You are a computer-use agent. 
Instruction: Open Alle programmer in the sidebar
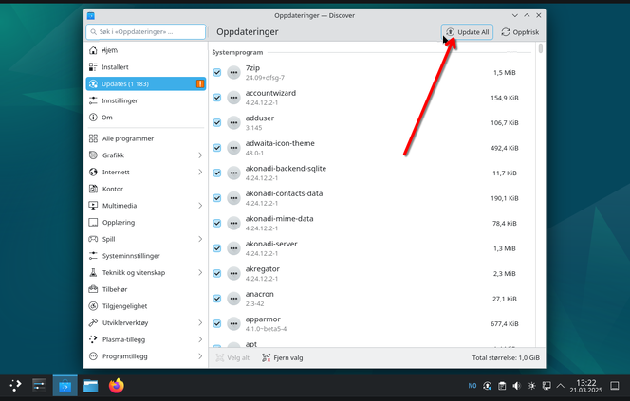click(127, 138)
